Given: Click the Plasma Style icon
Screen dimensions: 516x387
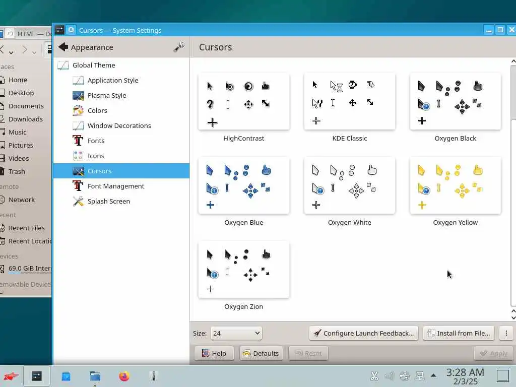Looking at the screenshot, I should 78,95.
